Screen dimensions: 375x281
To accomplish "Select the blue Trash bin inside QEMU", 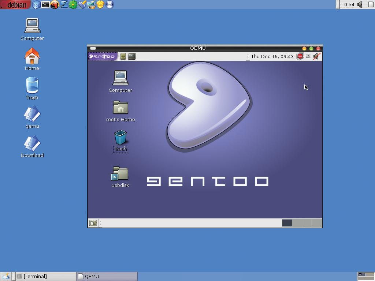I will (x=120, y=141).
